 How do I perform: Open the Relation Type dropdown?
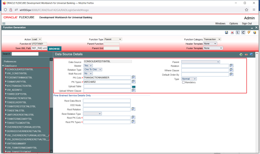(93, 70)
